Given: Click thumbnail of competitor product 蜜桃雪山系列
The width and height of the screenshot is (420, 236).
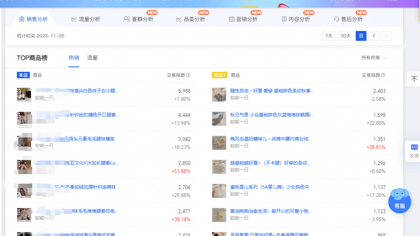Looking at the screenshot, I should [x=219, y=191].
